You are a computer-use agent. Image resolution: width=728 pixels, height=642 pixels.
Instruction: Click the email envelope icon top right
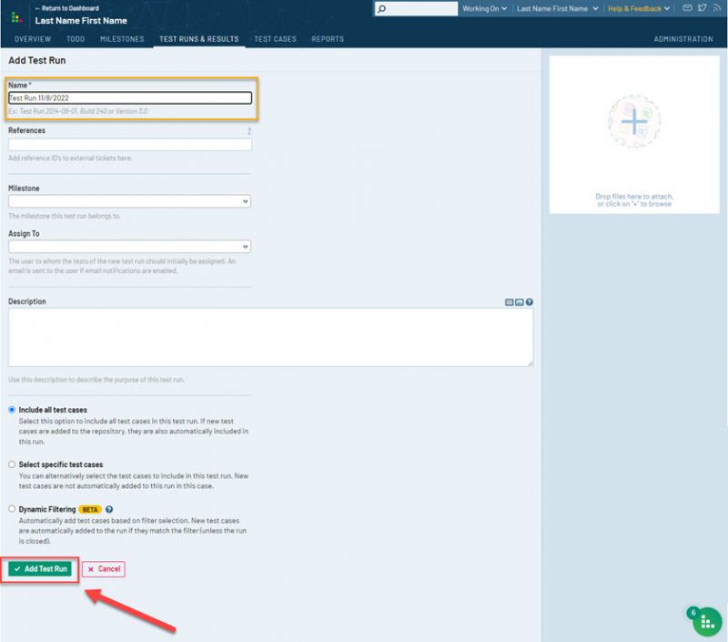coord(687,8)
